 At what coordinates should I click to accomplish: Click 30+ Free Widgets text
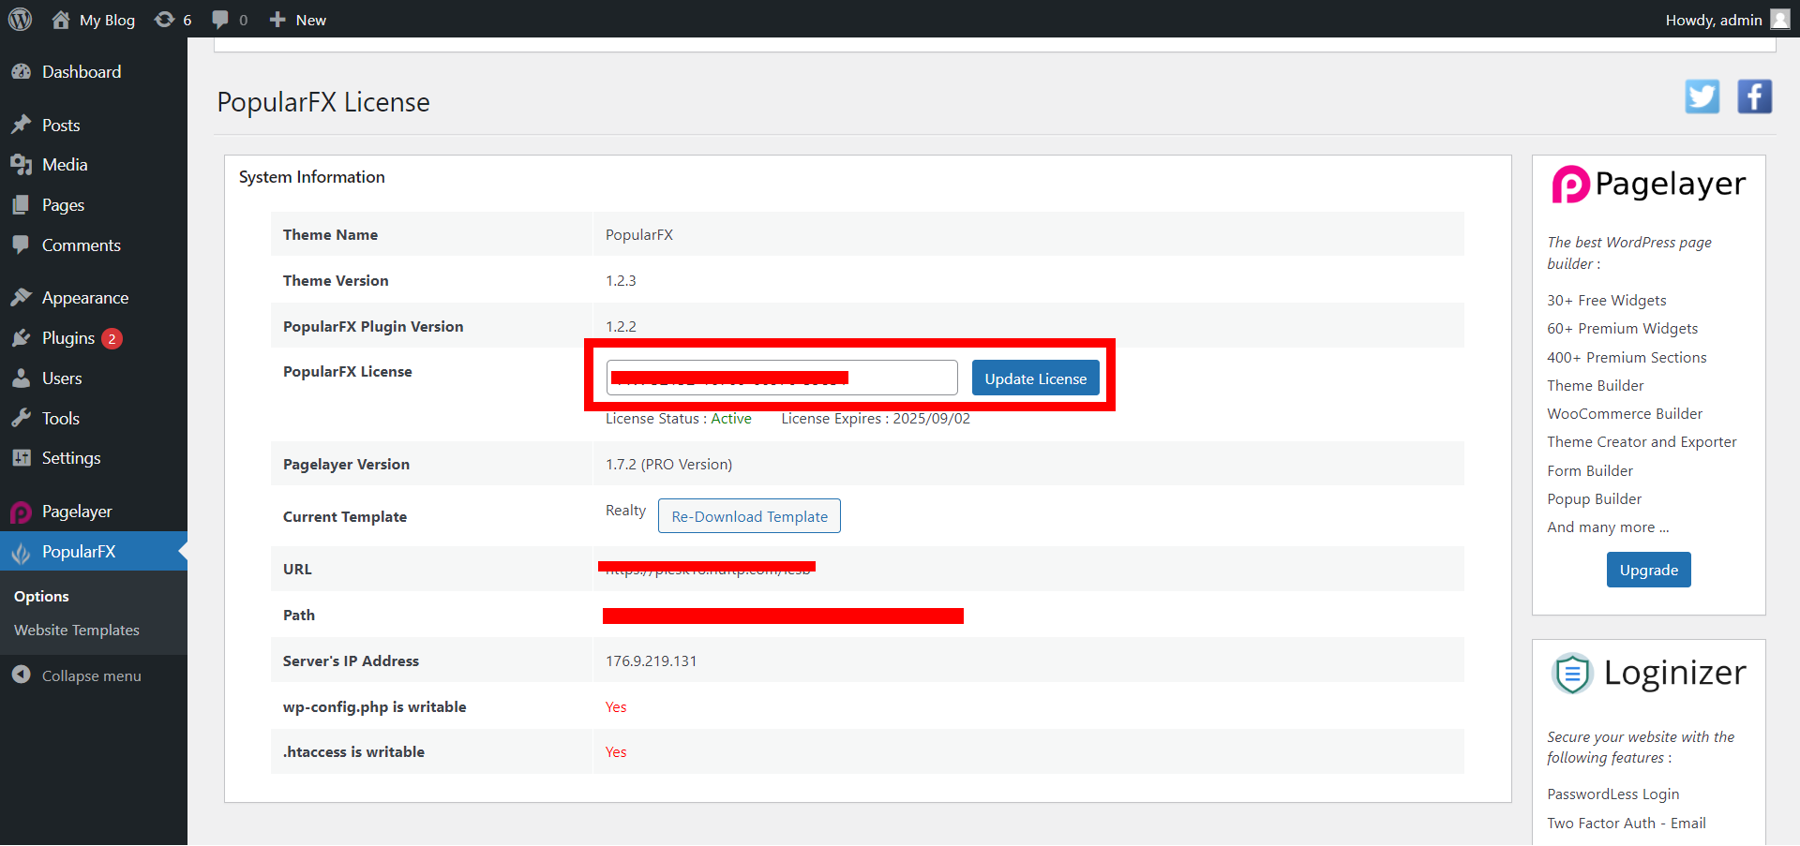(1606, 301)
